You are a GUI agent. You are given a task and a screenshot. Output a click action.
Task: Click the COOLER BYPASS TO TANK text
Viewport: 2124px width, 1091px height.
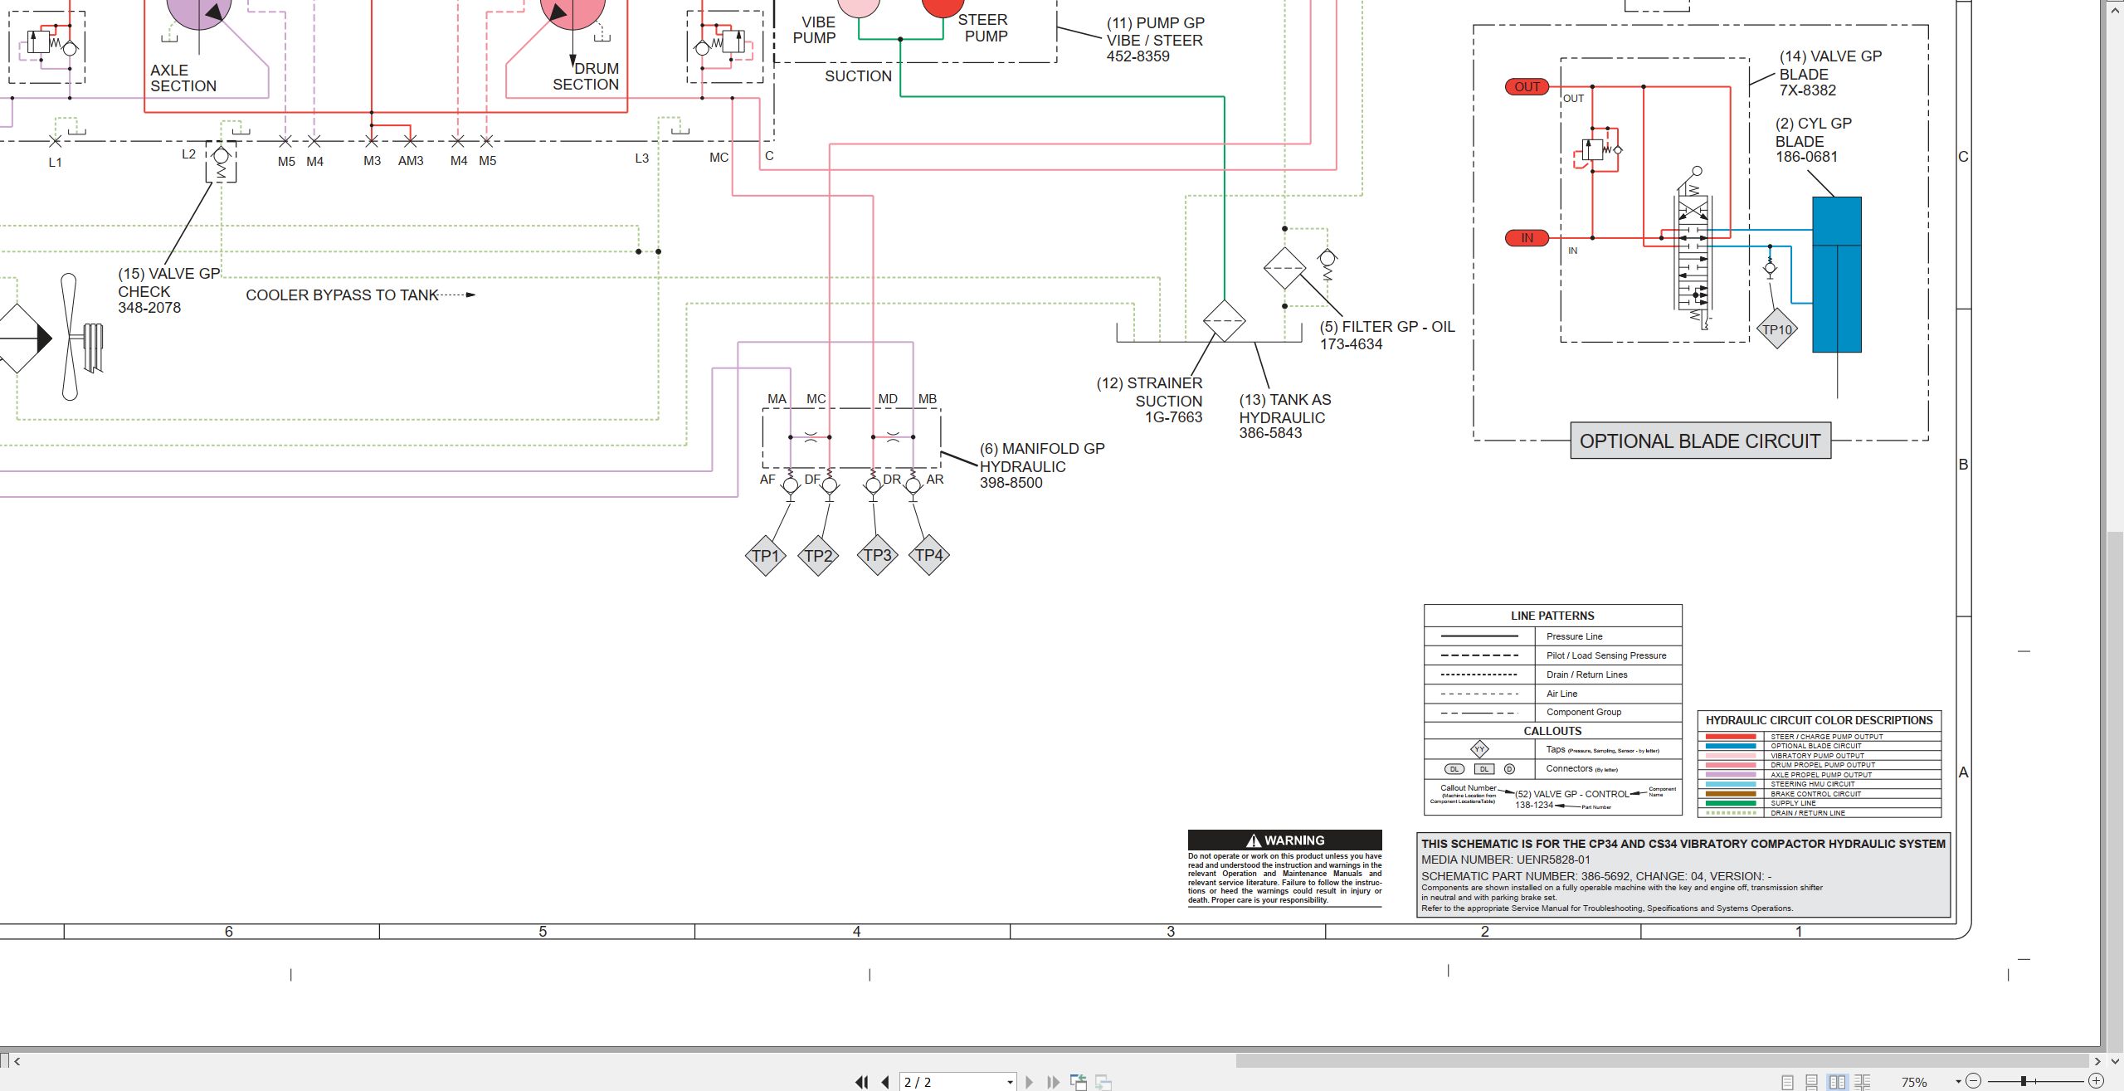342,295
